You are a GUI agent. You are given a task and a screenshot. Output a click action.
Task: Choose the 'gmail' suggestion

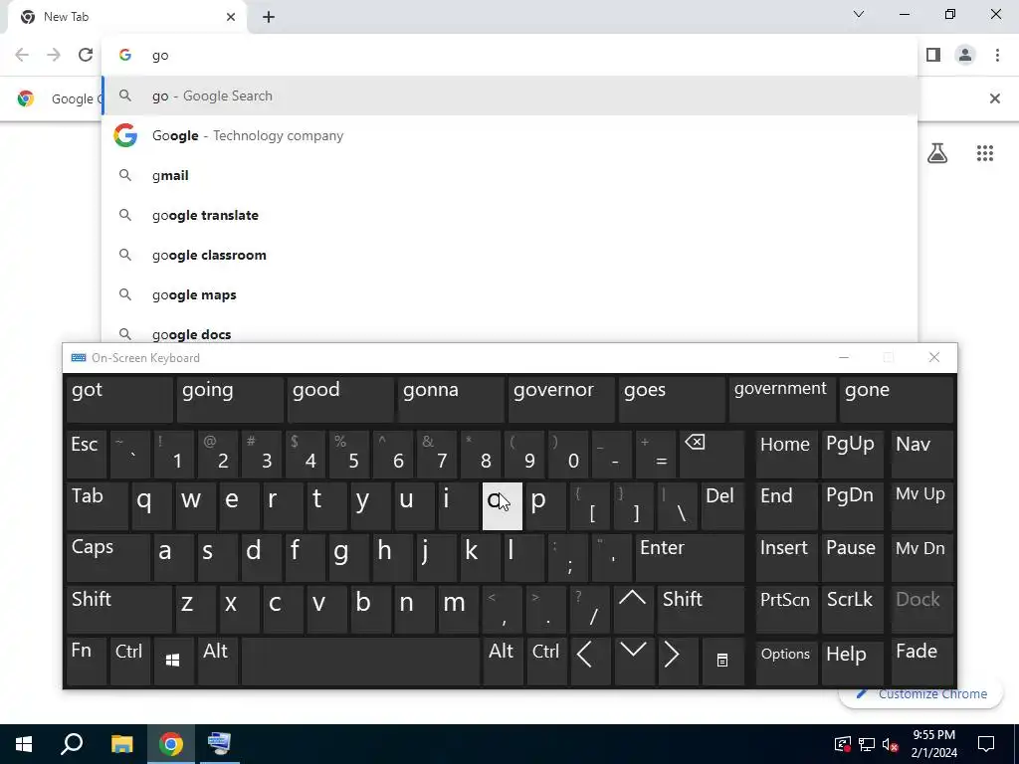click(509, 175)
